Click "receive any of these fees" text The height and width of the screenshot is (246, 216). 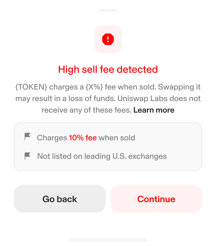(86, 110)
